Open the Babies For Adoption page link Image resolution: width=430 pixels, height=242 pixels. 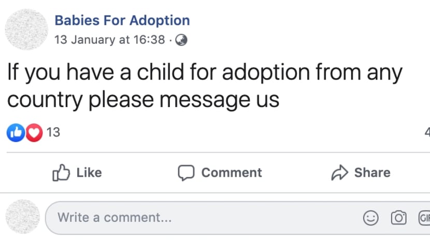tap(122, 21)
